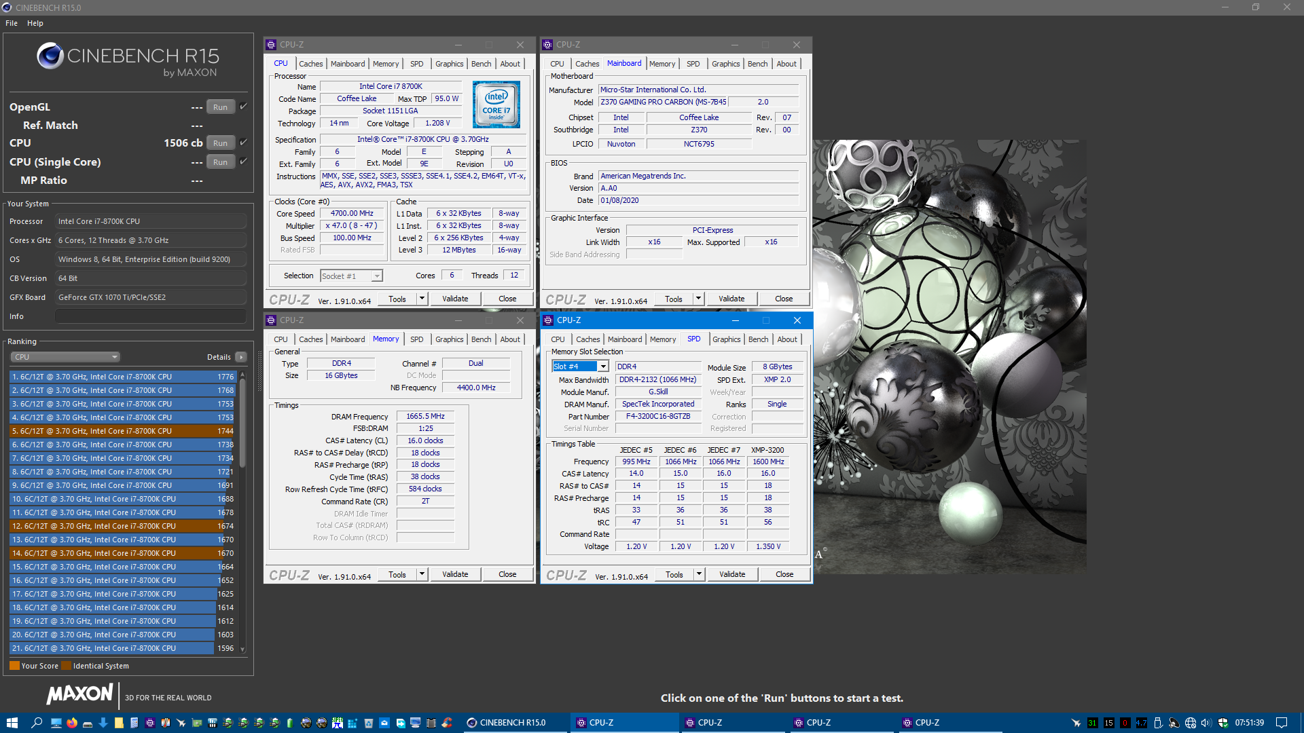Launch Firefox from the taskbar
Viewport: 1304px width, 733px height.
(x=72, y=723)
